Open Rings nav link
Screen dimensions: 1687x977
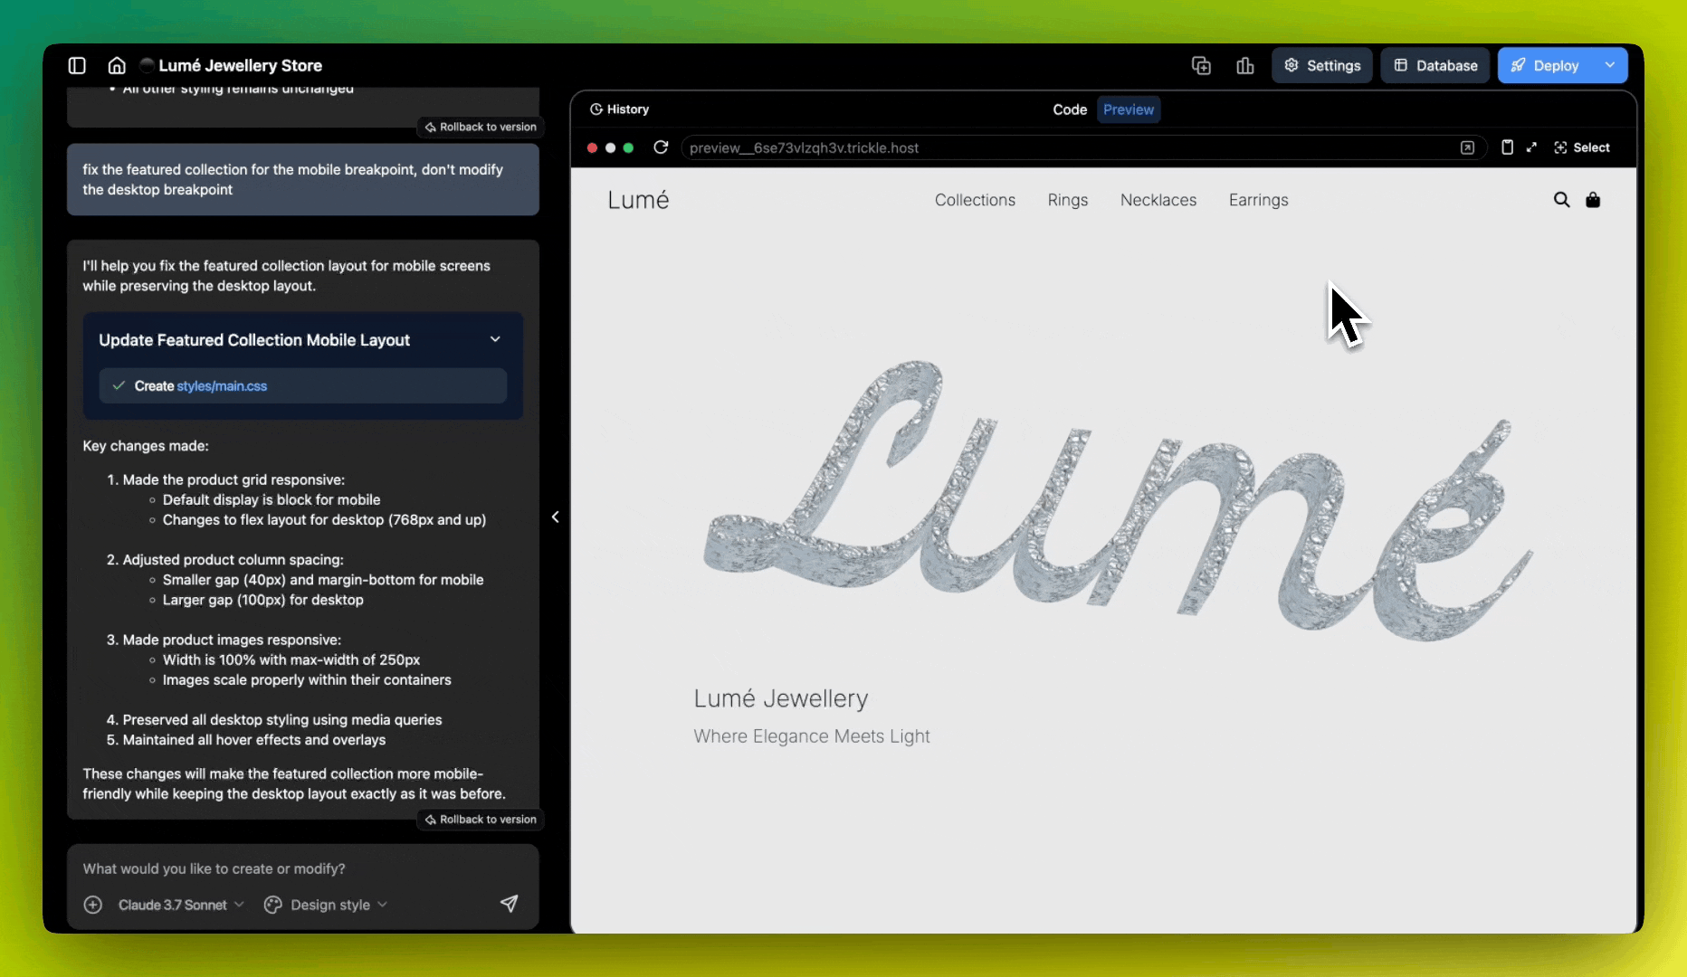(x=1068, y=200)
